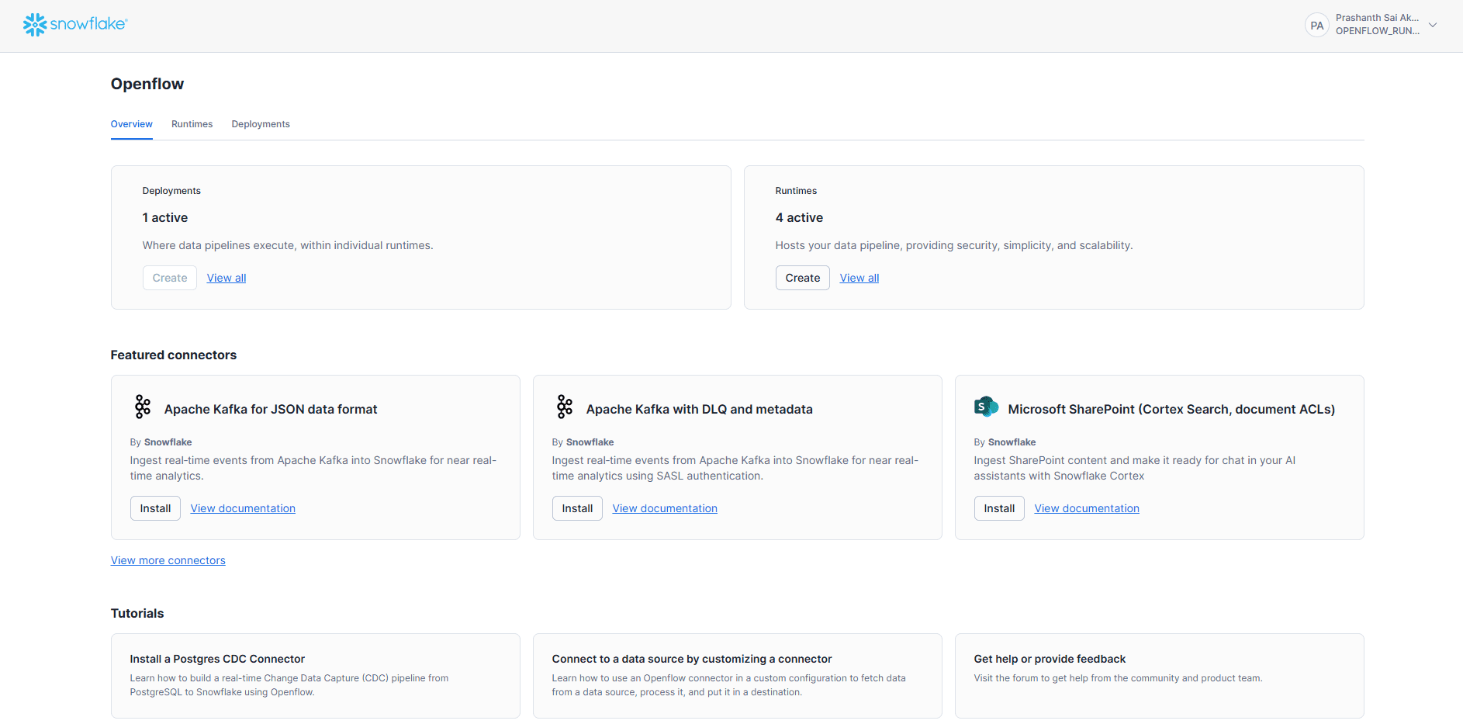The width and height of the screenshot is (1463, 724).
Task: View documentation for the SharePoint connector
Action: 1087,508
